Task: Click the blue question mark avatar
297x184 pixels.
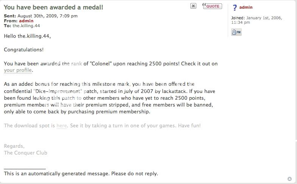Action: pyautogui.click(x=235, y=8)
